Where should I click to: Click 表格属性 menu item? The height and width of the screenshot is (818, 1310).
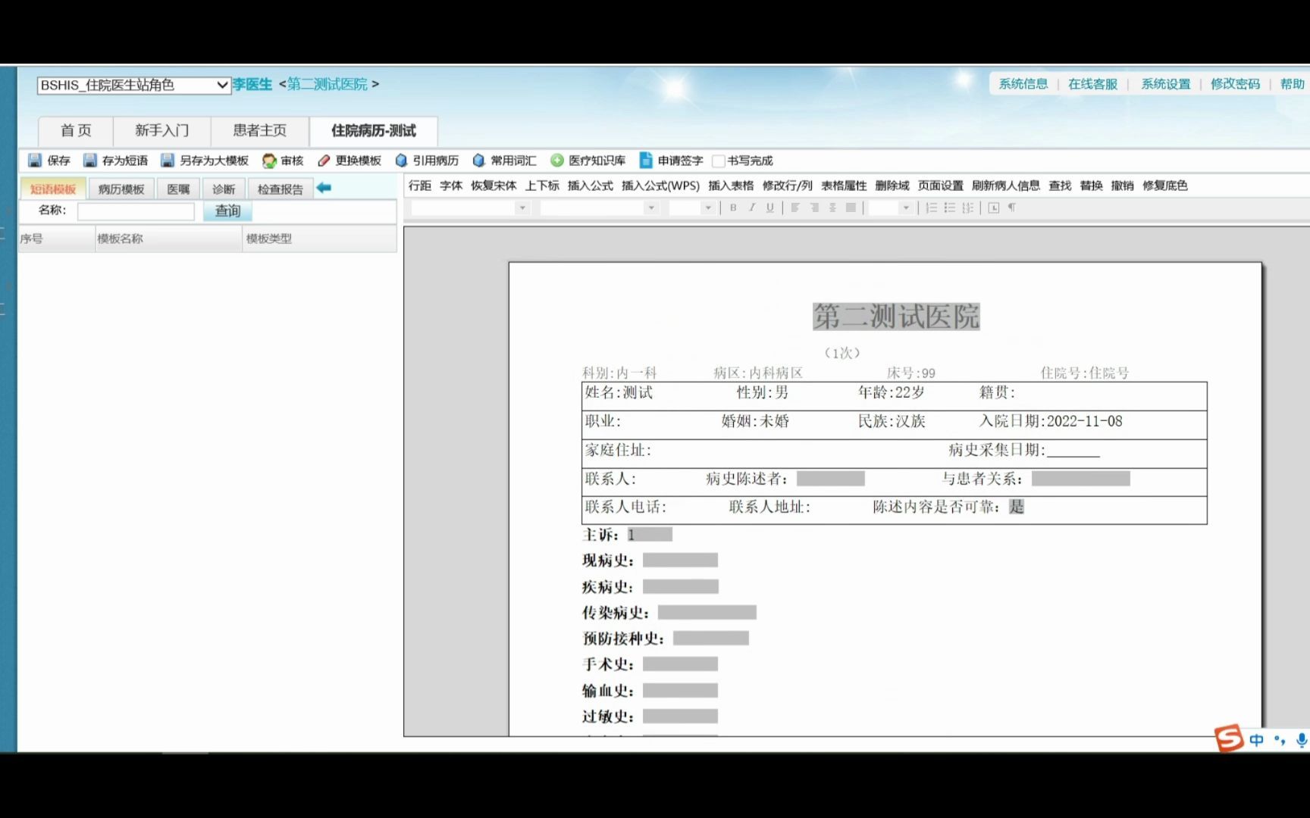(844, 186)
